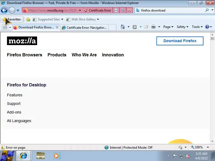Show Quick Tabs thumbnail view icon
Image resolution: width=215 pixels, height=161 pixels.
[5, 28]
